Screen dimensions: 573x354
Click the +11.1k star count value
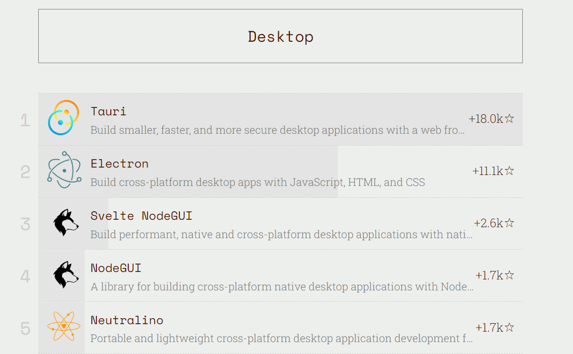487,171
